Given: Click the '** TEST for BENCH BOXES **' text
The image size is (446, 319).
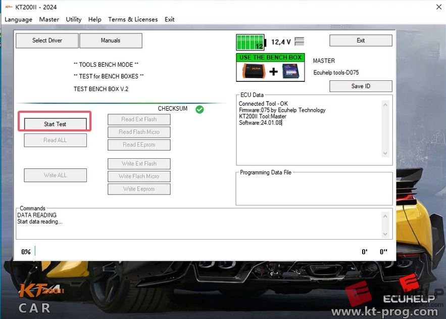Looking at the screenshot, I should [109, 76].
